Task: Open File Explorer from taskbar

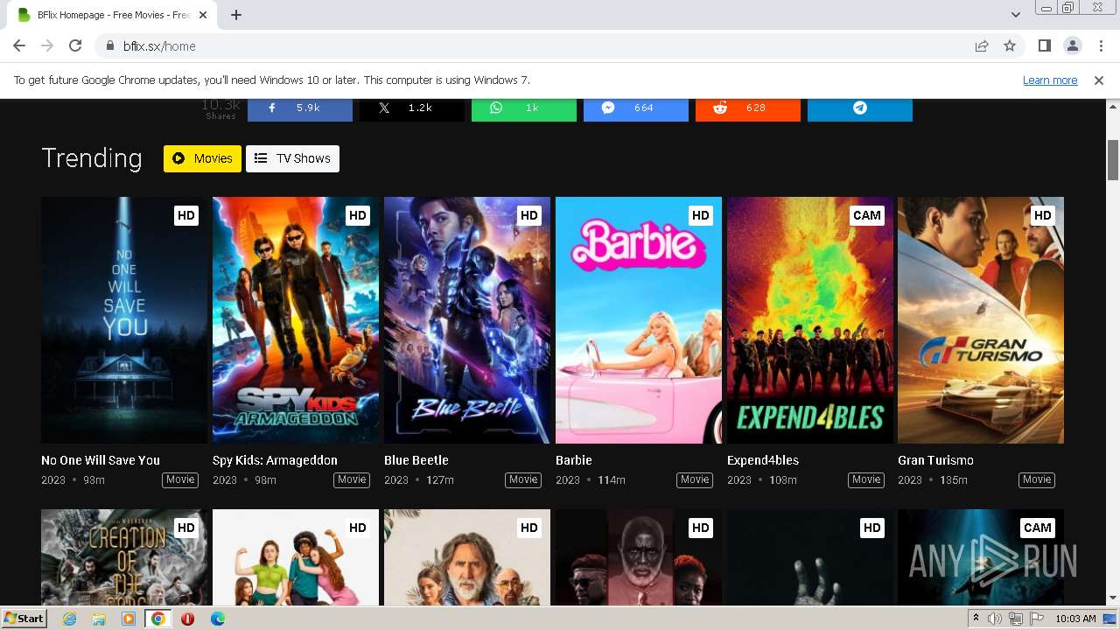Action: coord(99,619)
